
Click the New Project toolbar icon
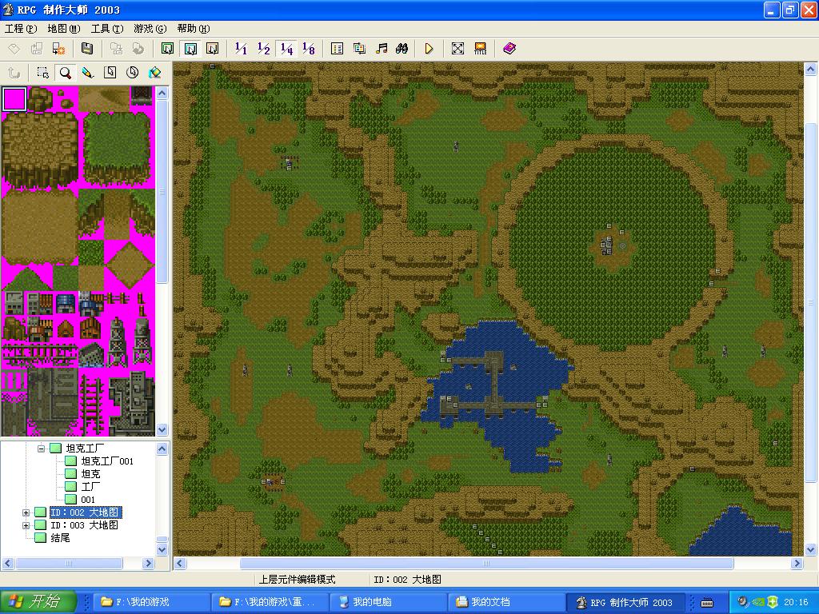coord(14,49)
